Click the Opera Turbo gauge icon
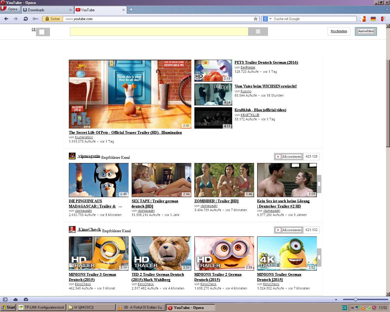 pos(26,300)
